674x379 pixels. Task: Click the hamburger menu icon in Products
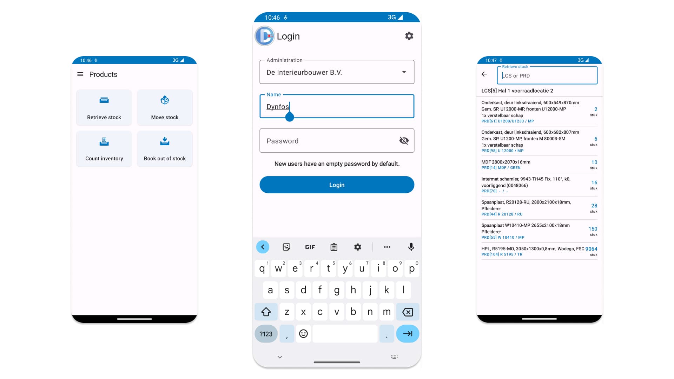80,74
